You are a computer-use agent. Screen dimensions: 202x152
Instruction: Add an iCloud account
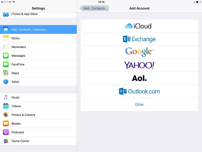(139, 26)
